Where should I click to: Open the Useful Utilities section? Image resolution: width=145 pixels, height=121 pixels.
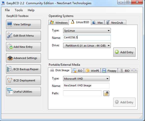pos(23,92)
